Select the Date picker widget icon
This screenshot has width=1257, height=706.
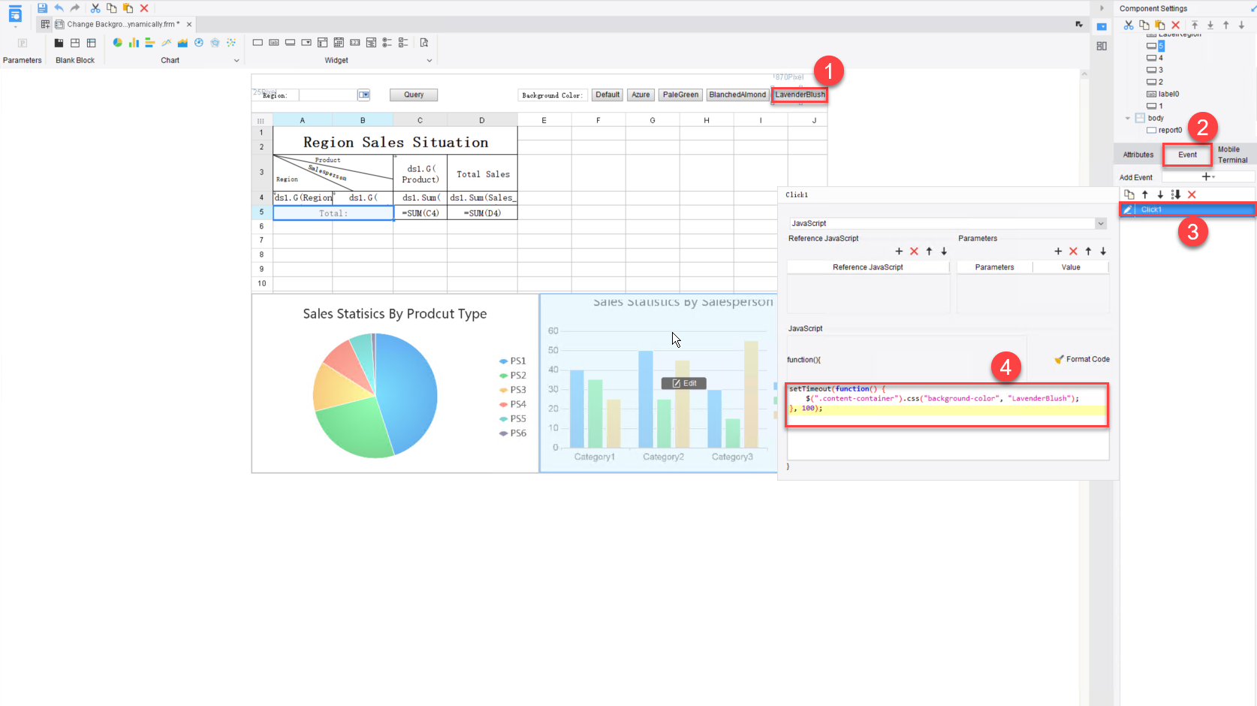pyautogui.click(x=339, y=43)
